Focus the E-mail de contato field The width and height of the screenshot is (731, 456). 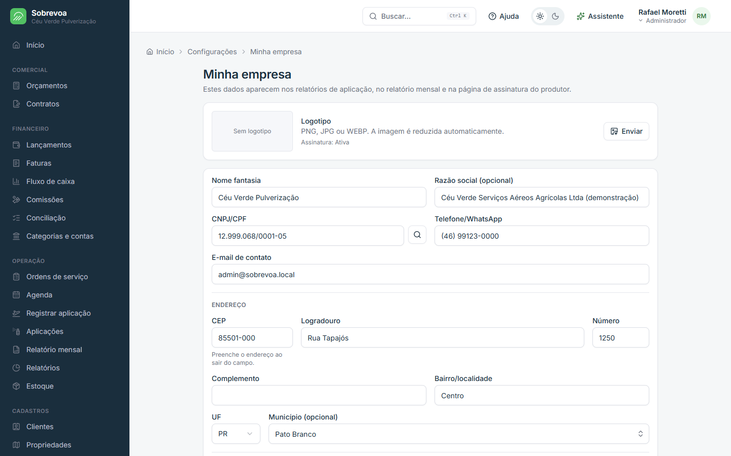[430, 274]
